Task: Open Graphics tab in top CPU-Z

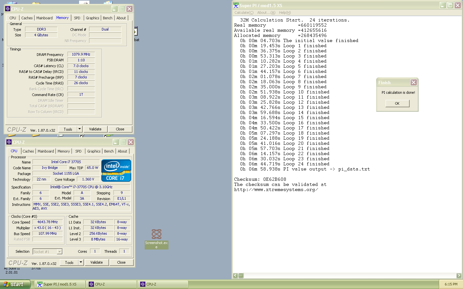Action: [x=93, y=18]
